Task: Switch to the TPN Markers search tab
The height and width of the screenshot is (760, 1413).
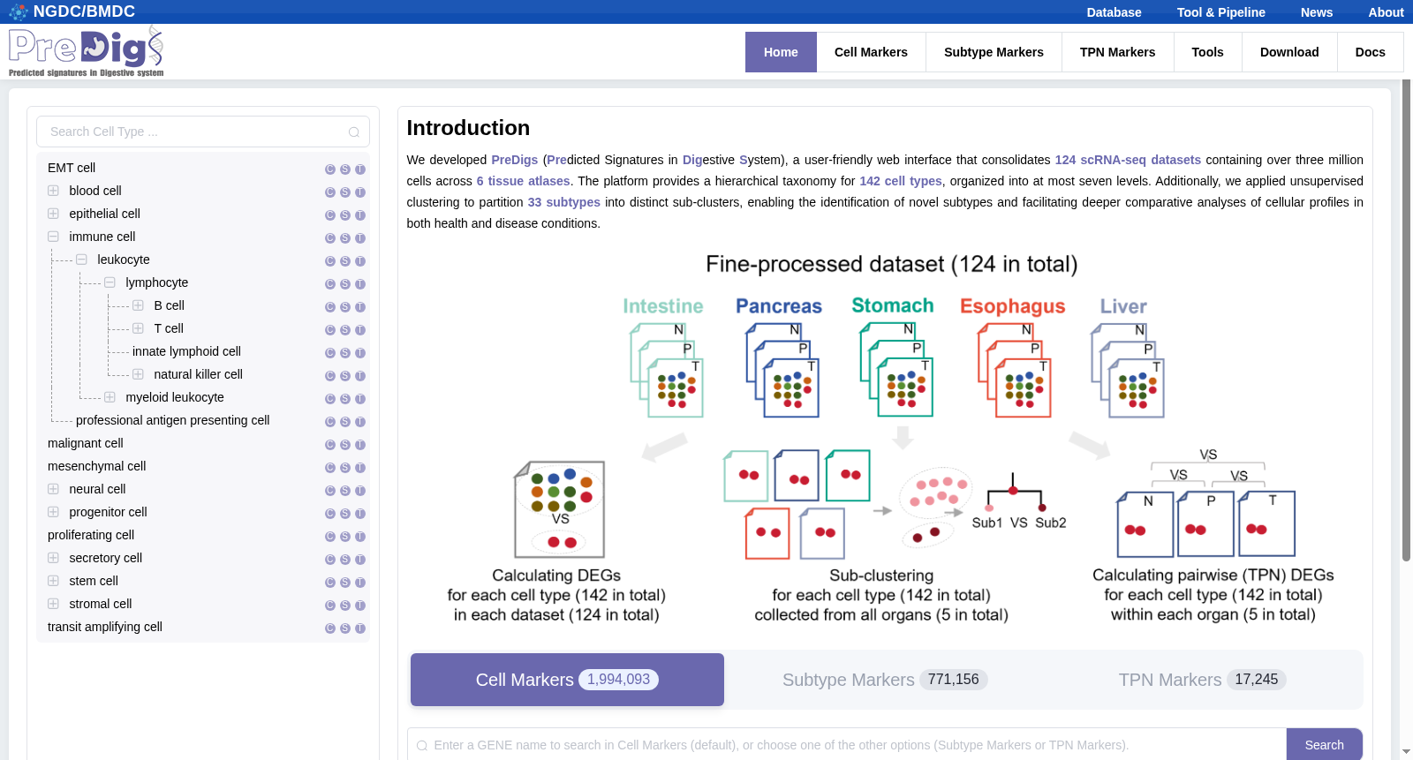Action: coord(1202,680)
